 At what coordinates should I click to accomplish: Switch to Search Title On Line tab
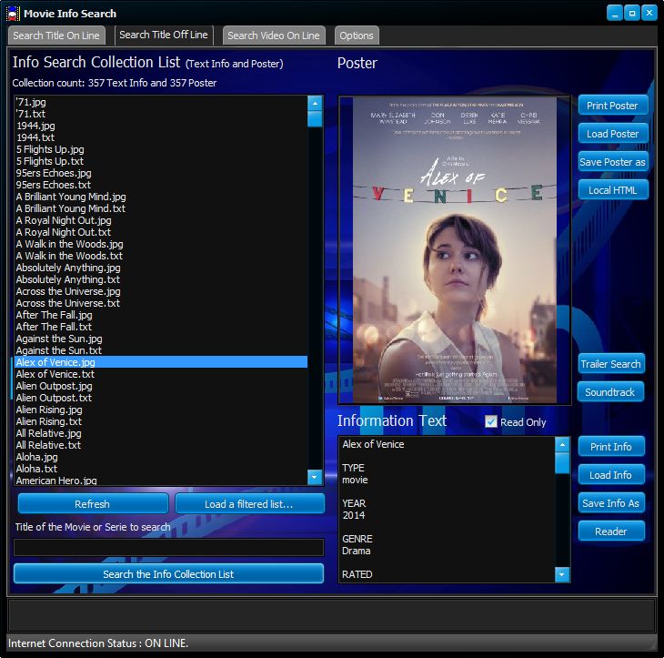click(56, 35)
